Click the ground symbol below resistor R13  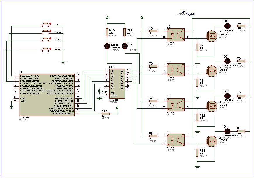197,167
